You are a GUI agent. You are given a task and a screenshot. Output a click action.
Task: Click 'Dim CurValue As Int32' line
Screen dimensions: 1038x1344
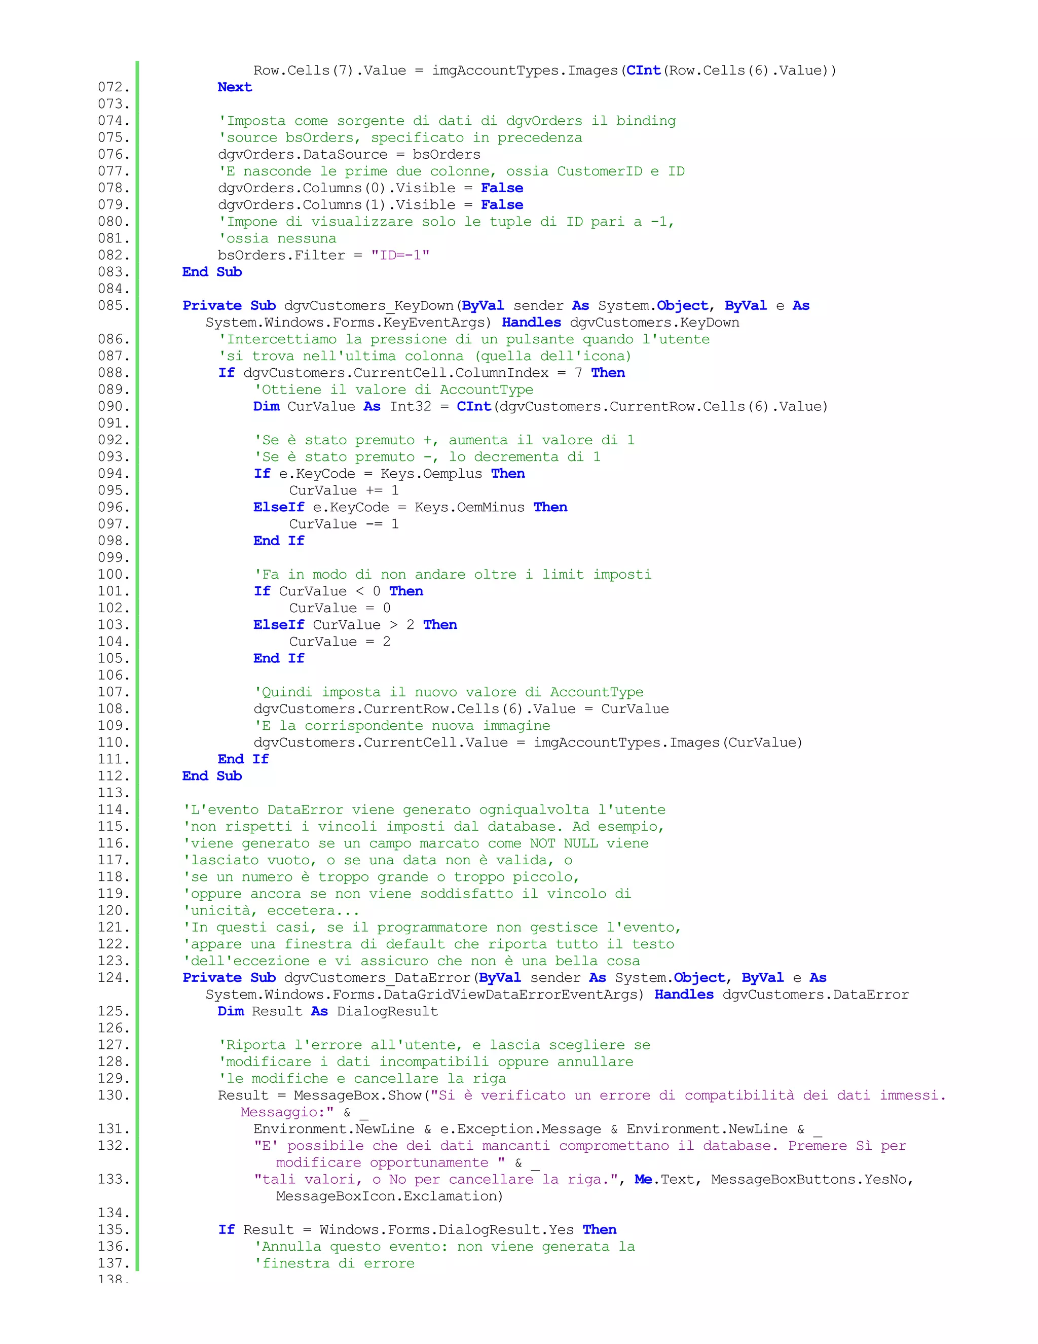tap(541, 407)
